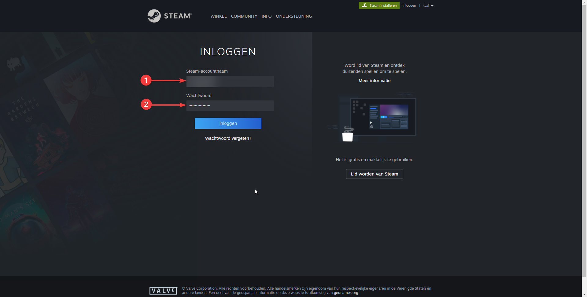587x297 pixels.
Task: Open the Wachtwoord vergeten? link
Action: [x=228, y=138]
